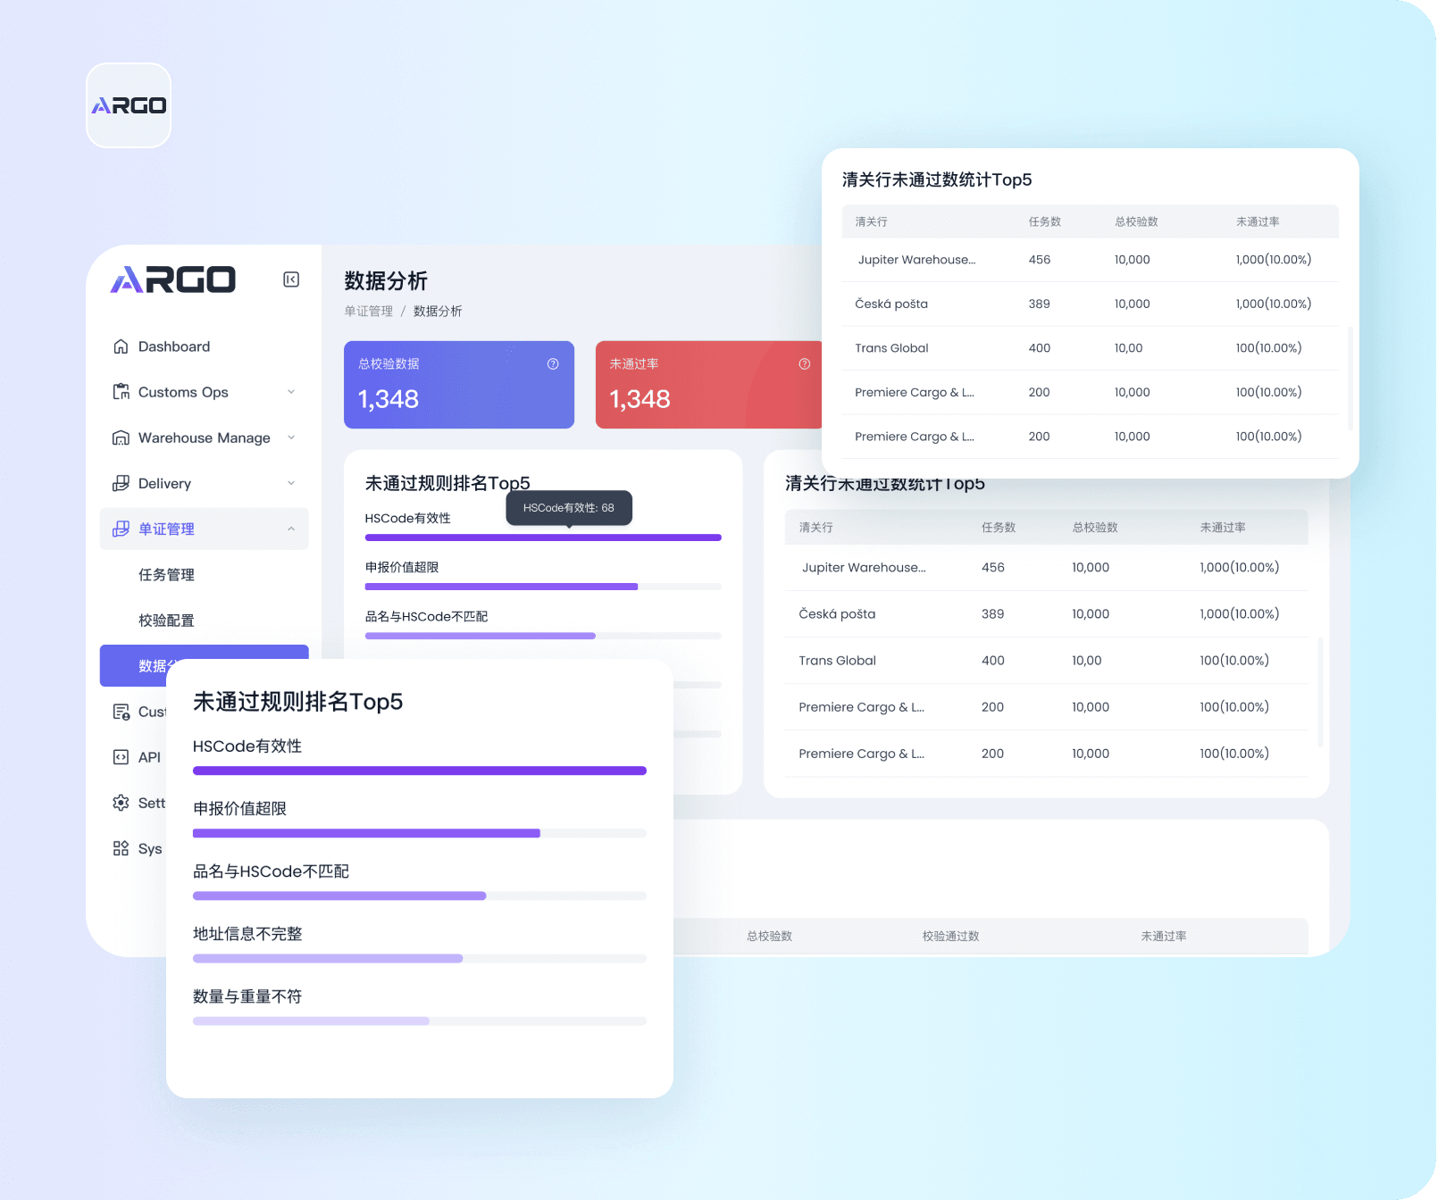Viewport: 1438px width, 1200px height.
Task: Click the 地址信息不完整 bar in floating card
Action: [x=420, y=958]
